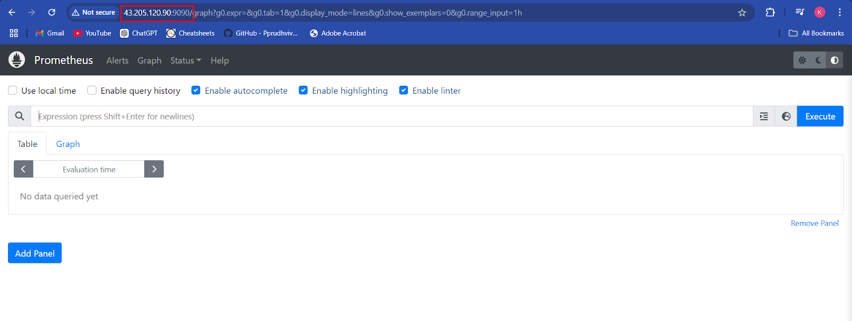This screenshot has width=852, height=321.
Task: Open browser extensions puzzle icon
Action: pos(770,12)
